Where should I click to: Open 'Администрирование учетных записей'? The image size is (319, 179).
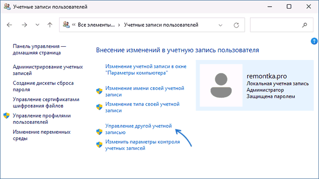[x=48, y=70]
